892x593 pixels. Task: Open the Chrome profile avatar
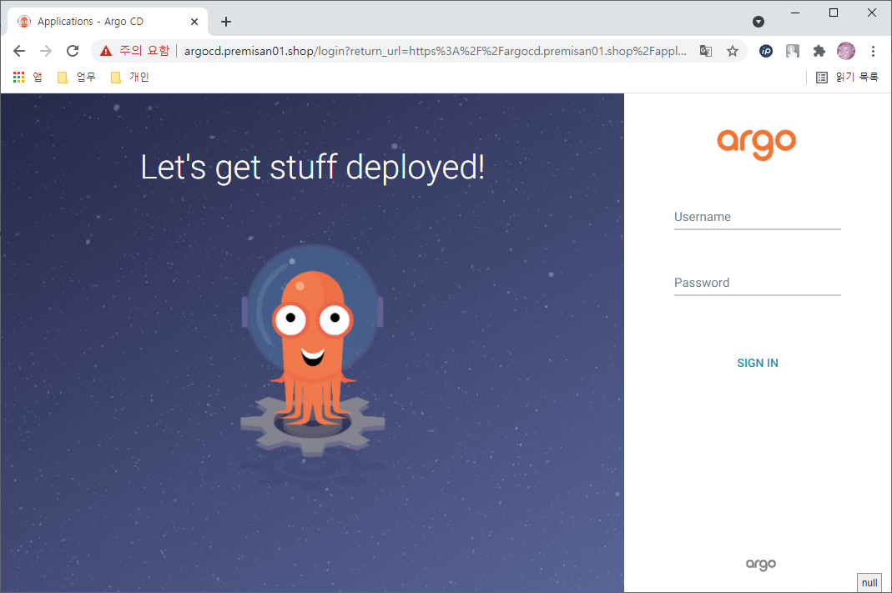tap(846, 51)
